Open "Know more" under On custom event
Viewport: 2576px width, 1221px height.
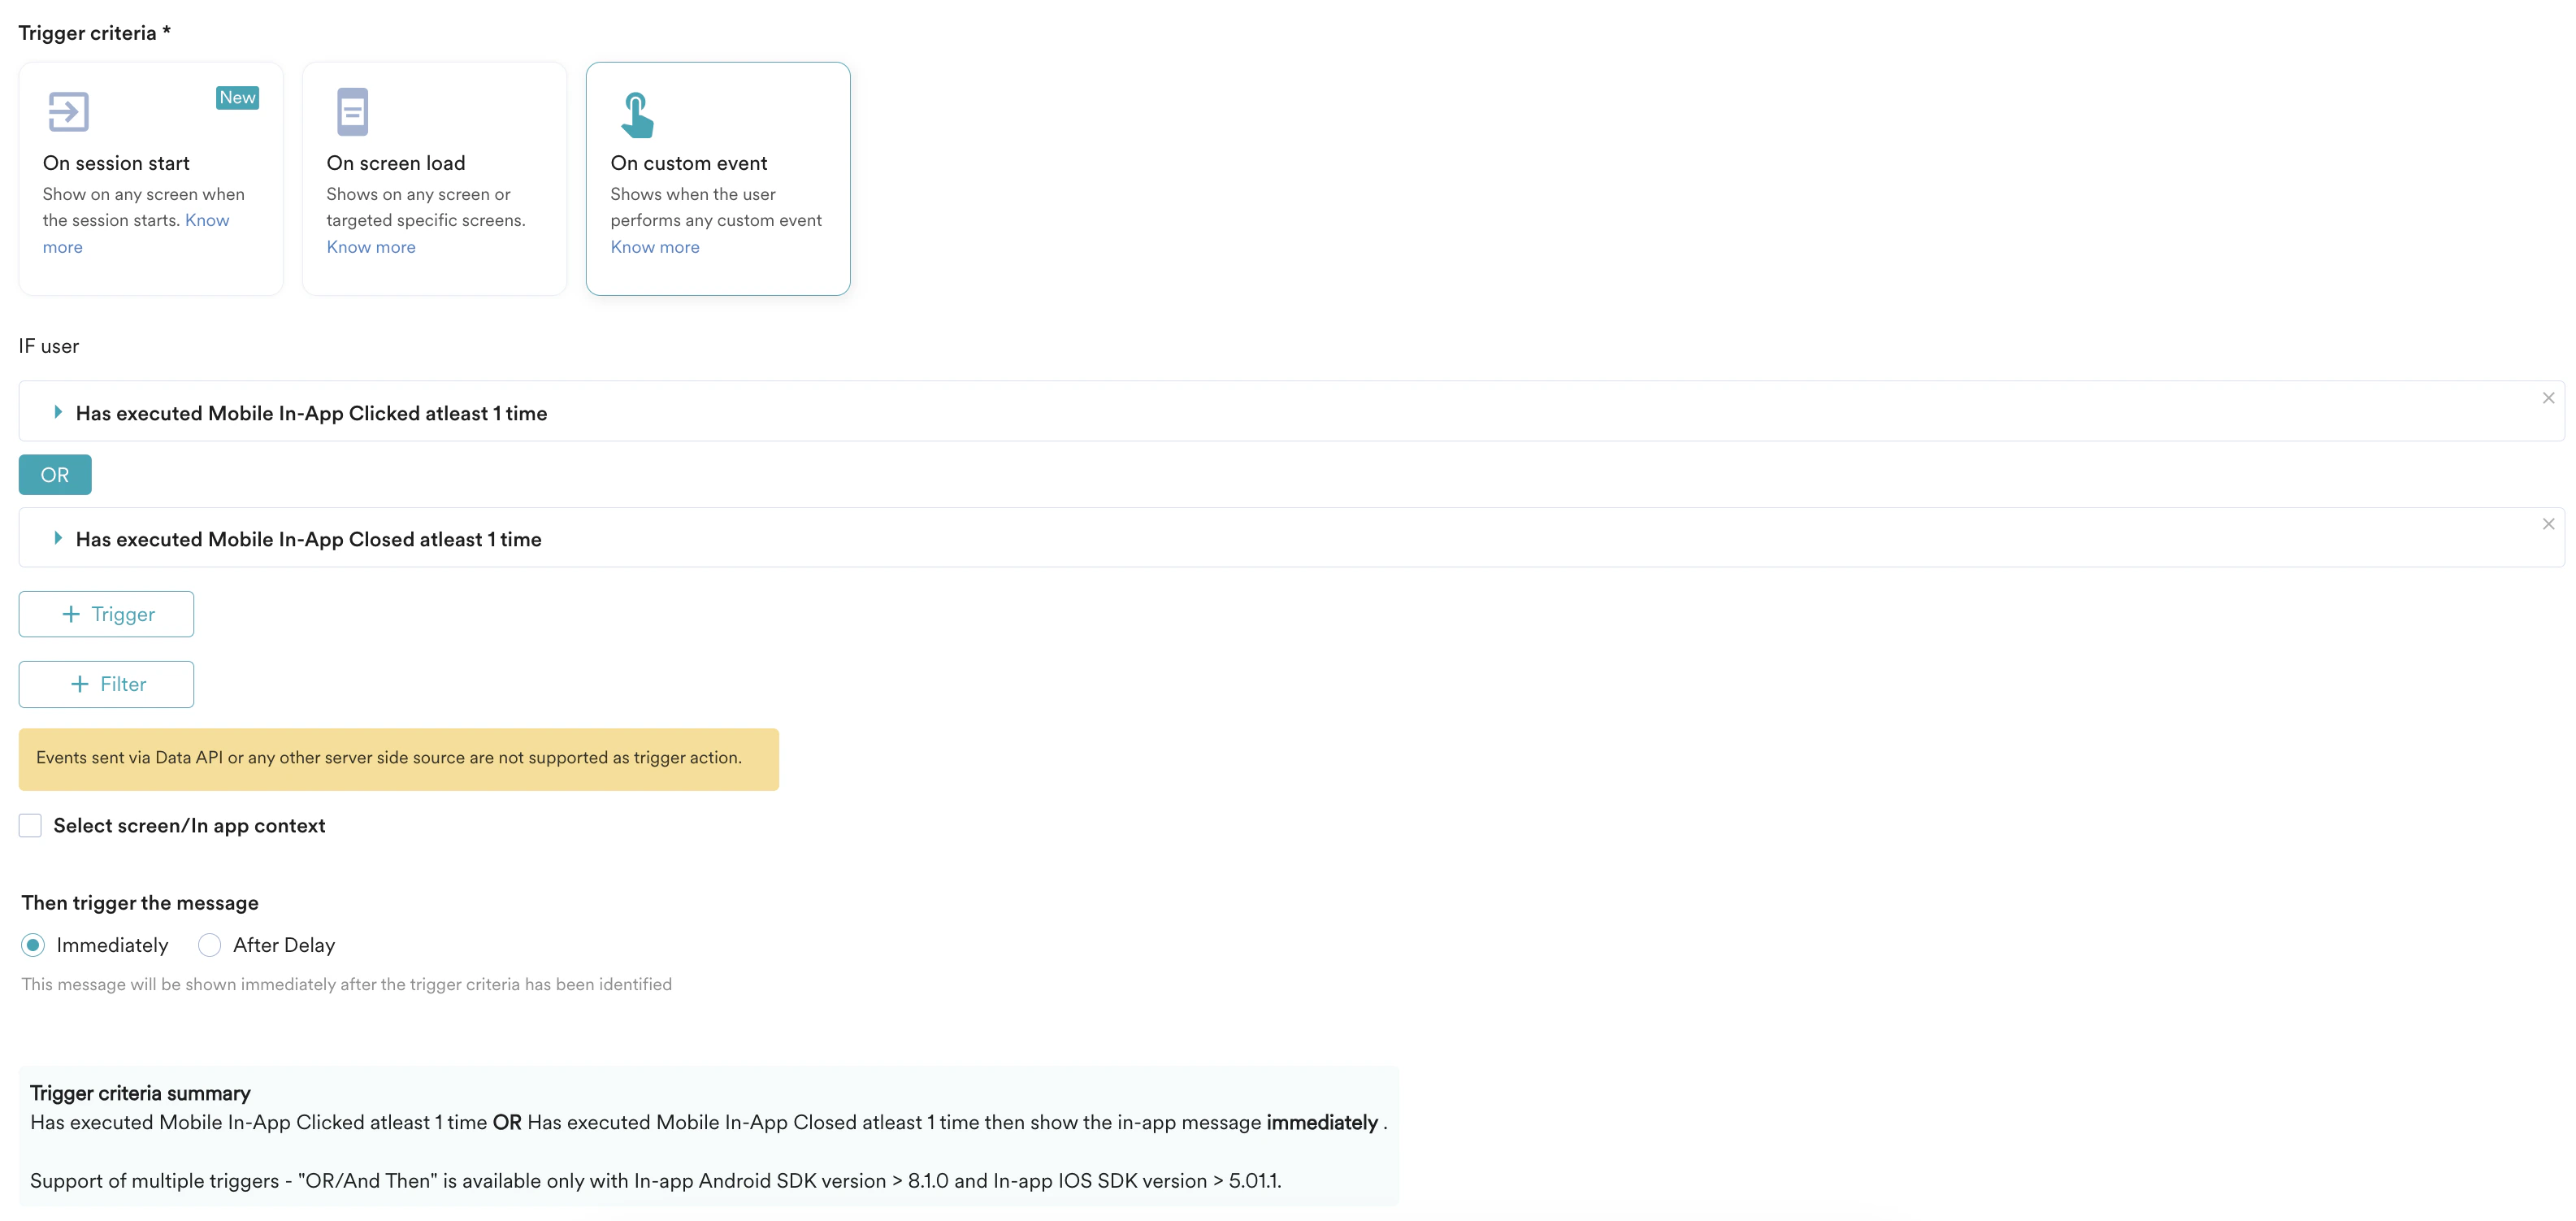click(x=654, y=247)
